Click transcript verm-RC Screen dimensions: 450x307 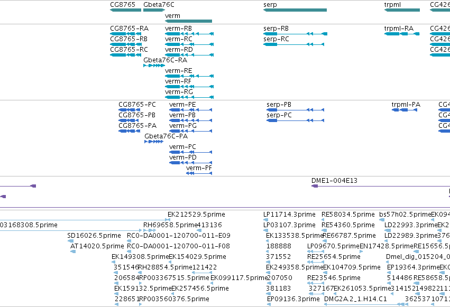pos(189,44)
